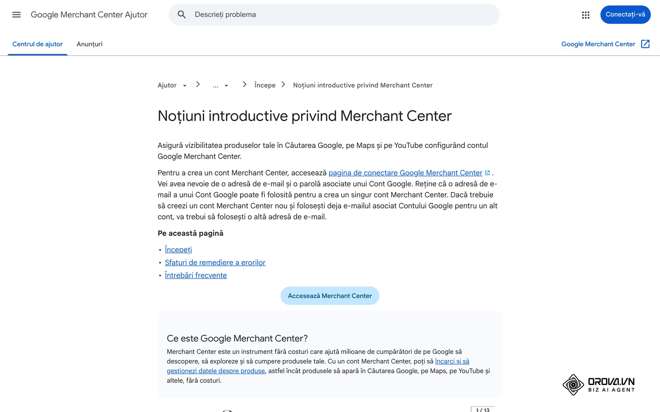Viewport: 660px width, 412px height.
Task: Focus the Descrieți problema search field
Action: (334, 15)
